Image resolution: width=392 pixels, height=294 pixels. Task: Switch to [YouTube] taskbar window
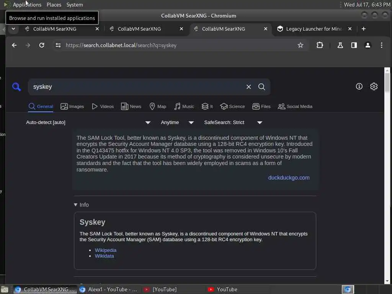(173, 289)
